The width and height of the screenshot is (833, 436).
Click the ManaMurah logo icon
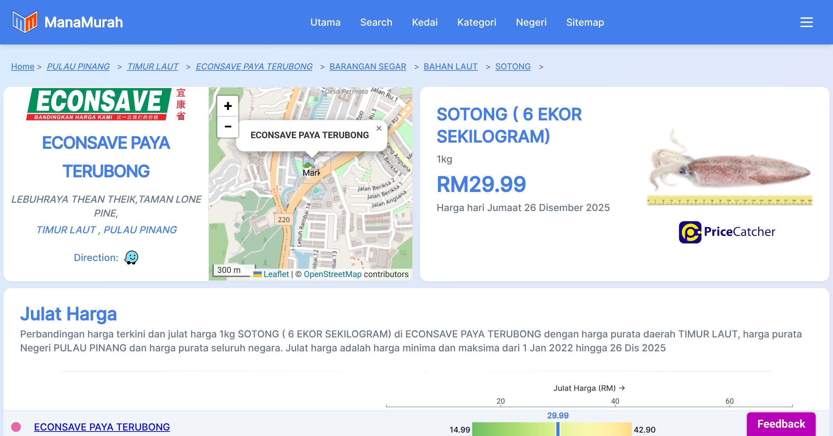(x=25, y=22)
